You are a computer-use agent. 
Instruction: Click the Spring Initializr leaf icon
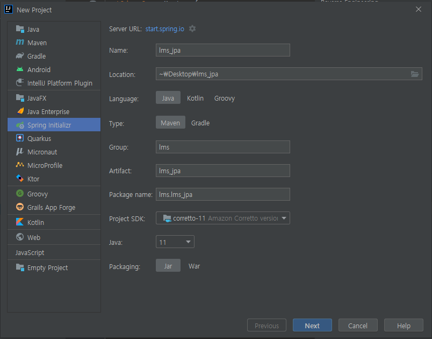[20, 125]
